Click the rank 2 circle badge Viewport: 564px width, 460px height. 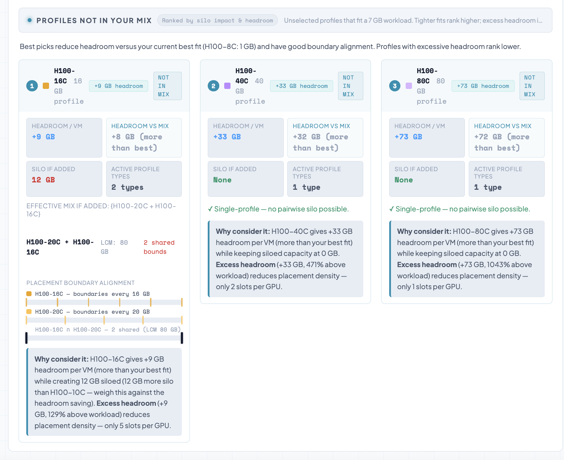213,86
